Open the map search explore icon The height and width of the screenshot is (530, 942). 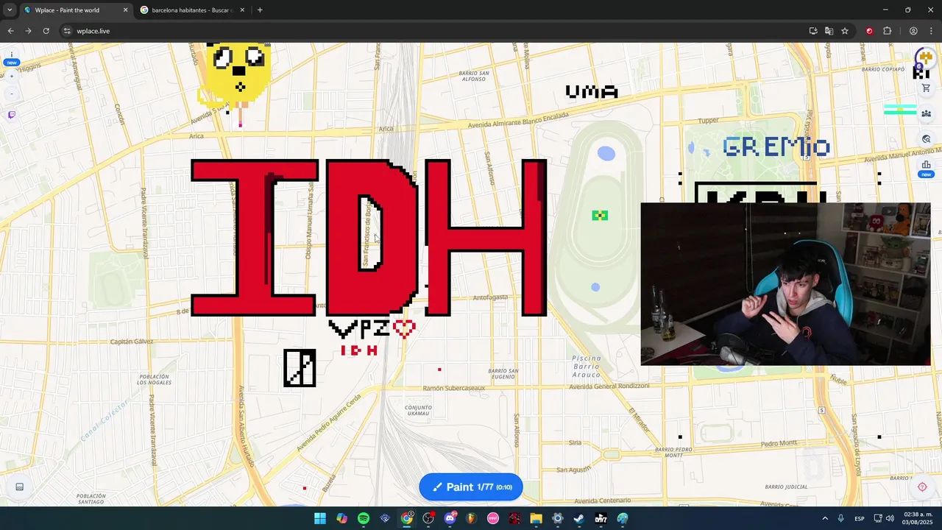(x=926, y=138)
